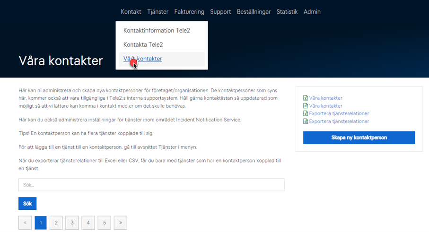Open the second Våra kontakter export link (CSV)
The image size is (429, 232).
click(x=325, y=106)
